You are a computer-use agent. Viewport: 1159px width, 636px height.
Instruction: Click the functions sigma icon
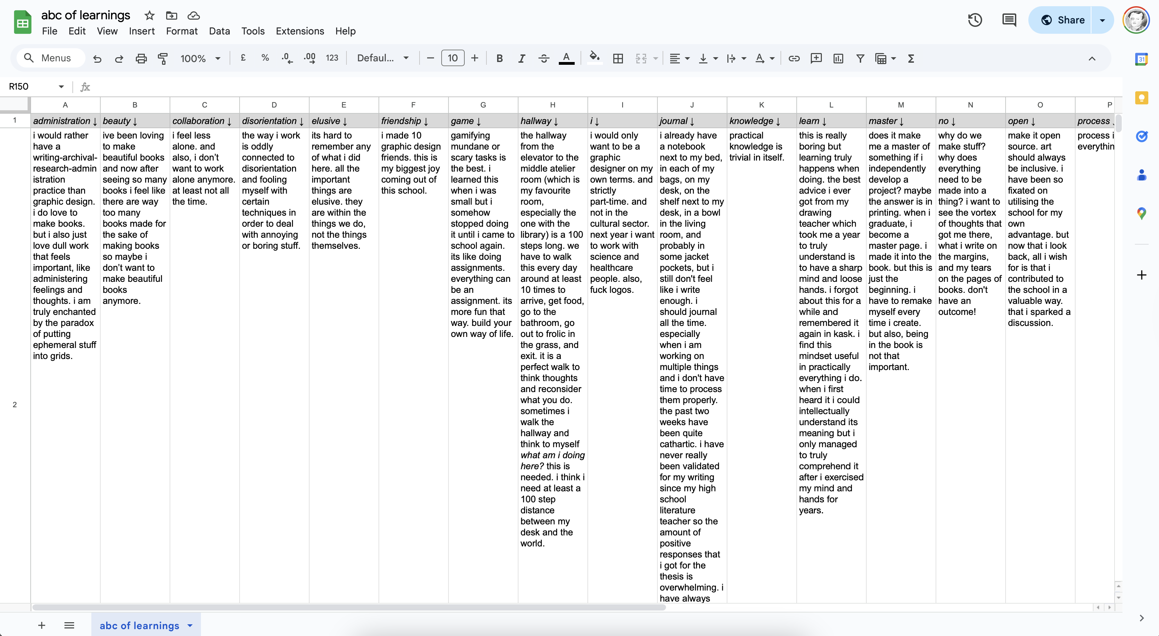(x=911, y=59)
